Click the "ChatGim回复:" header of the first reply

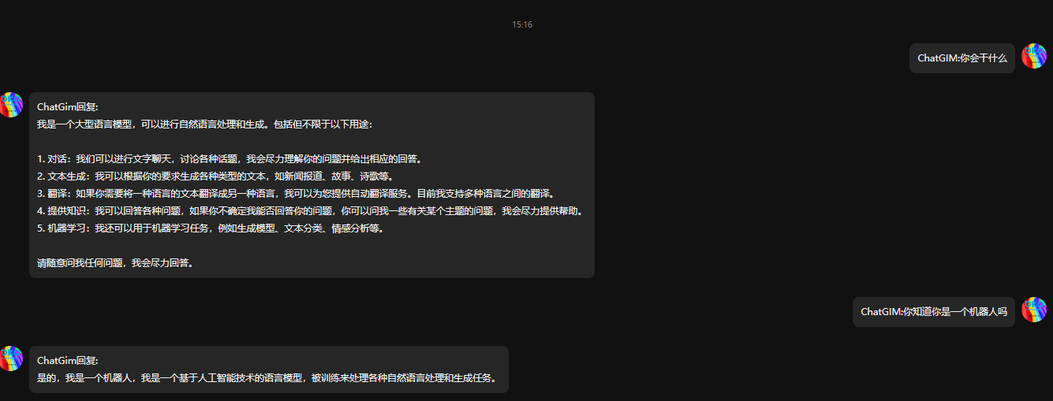(67, 107)
